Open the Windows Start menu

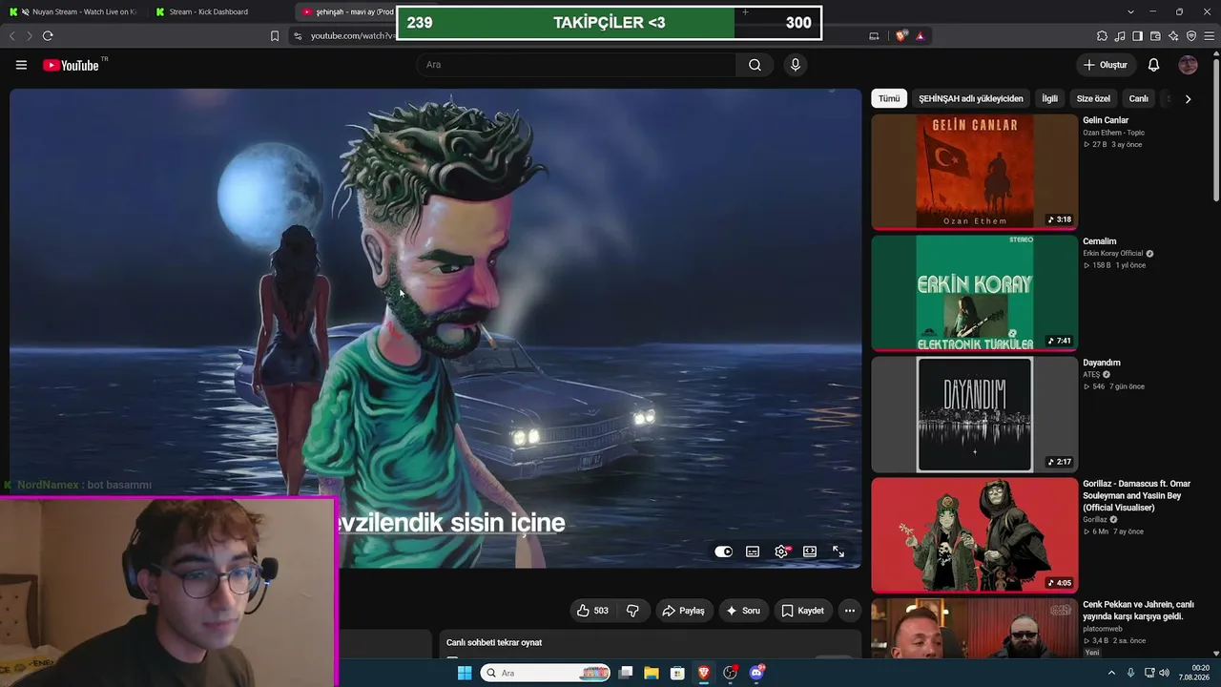pos(465,673)
